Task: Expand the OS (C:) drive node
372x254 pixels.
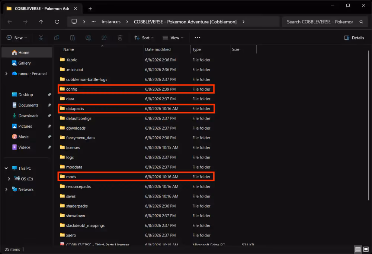Action: [9, 179]
